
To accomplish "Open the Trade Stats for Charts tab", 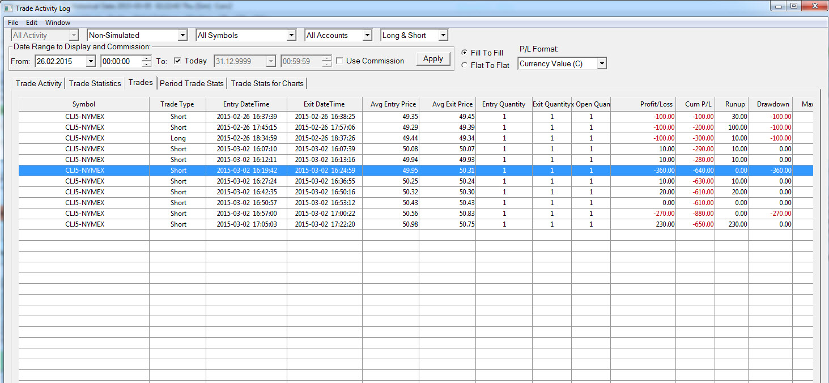I will (x=267, y=83).
